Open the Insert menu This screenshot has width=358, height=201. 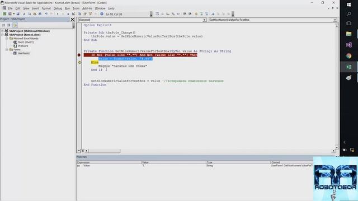click(35, 8)
